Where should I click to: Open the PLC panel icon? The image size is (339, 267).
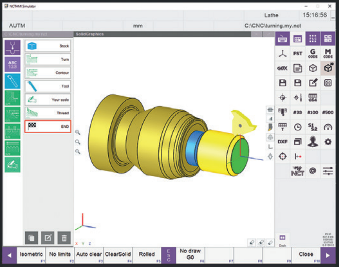pos(313,39)
